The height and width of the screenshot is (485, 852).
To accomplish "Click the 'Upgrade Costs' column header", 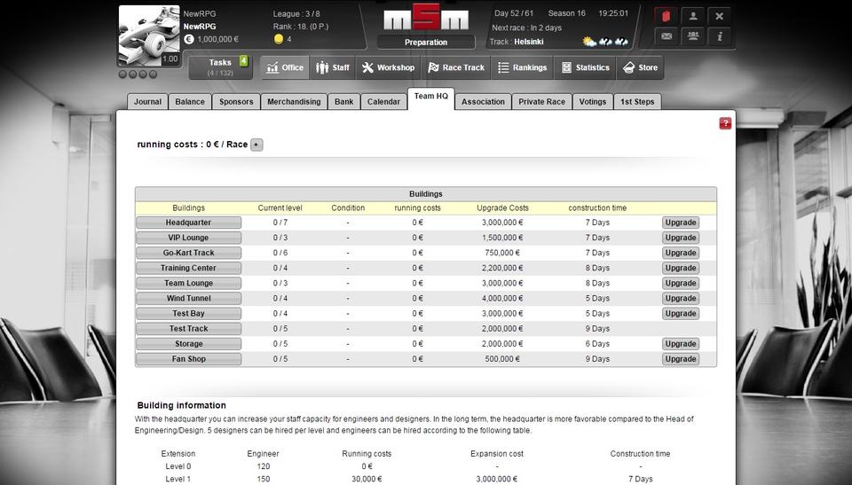I will click(502, 208).
